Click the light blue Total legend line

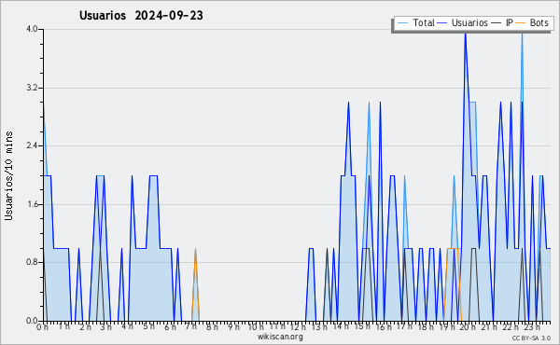click(402, 23)
